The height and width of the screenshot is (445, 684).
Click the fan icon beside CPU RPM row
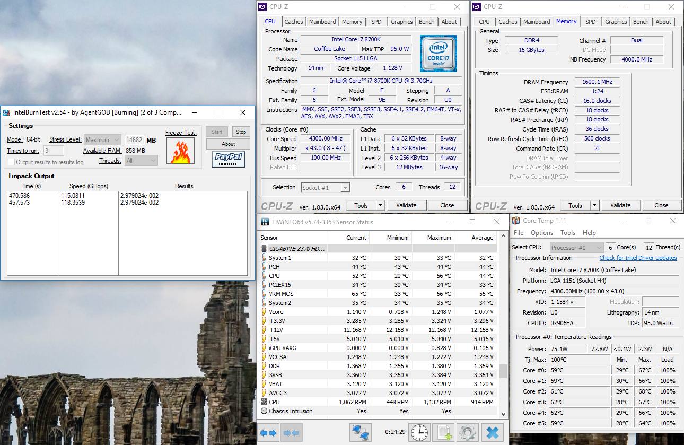tap(264, 402)
